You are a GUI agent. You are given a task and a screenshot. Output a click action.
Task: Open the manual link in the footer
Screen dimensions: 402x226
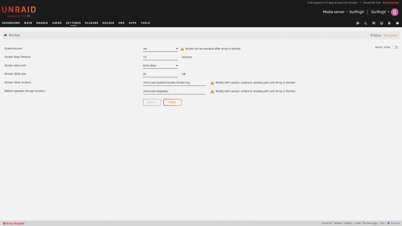click(x=395, y=223)
